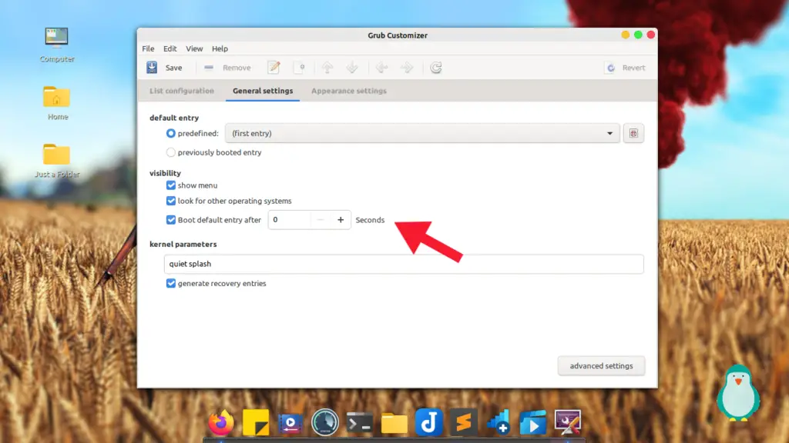Screen dimensions: 789x443
Task: Open the screen with tools dock icon
Action: [x=568, y=422]
